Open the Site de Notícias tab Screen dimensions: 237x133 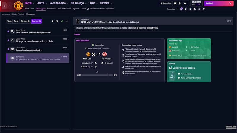click(x=64, y=9)
